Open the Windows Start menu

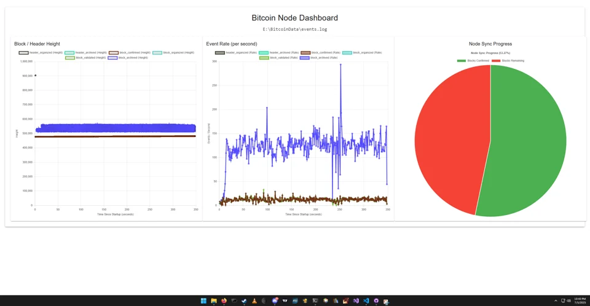pyautogui.click(x=203, y=300)
